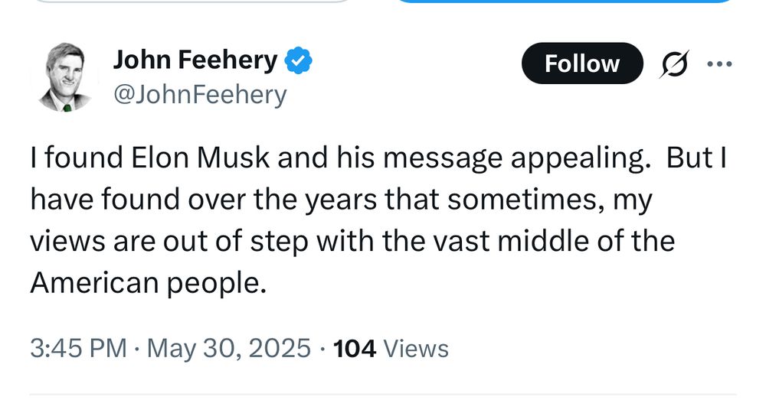Image resolution: width=766 pixels, height=400 pixels.
Task: Open the Views analytics label
Action: coord(416,349)
